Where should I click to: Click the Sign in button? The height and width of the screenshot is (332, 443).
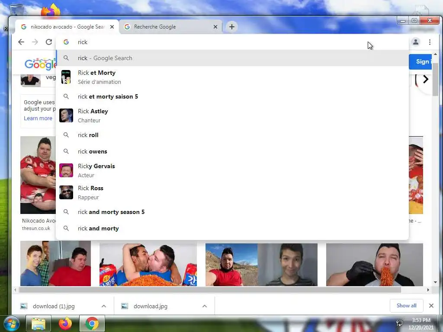421,61
